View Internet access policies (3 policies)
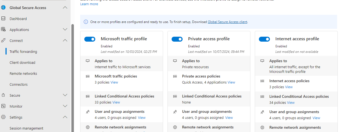Image resolution: width=341 pixels, height=132 pixels. (x=289, y=87)
